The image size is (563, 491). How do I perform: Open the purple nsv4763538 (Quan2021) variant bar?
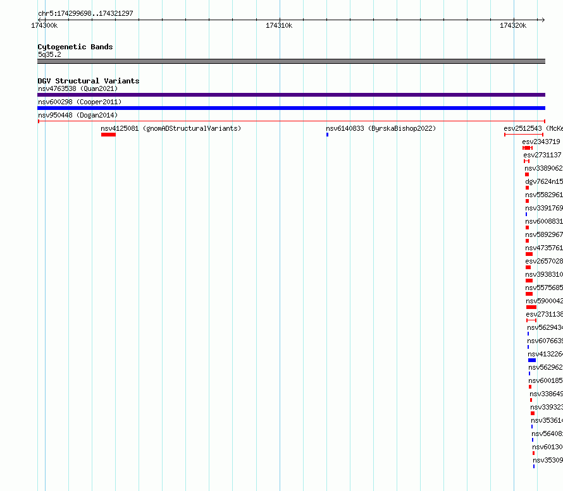[291, 95]
